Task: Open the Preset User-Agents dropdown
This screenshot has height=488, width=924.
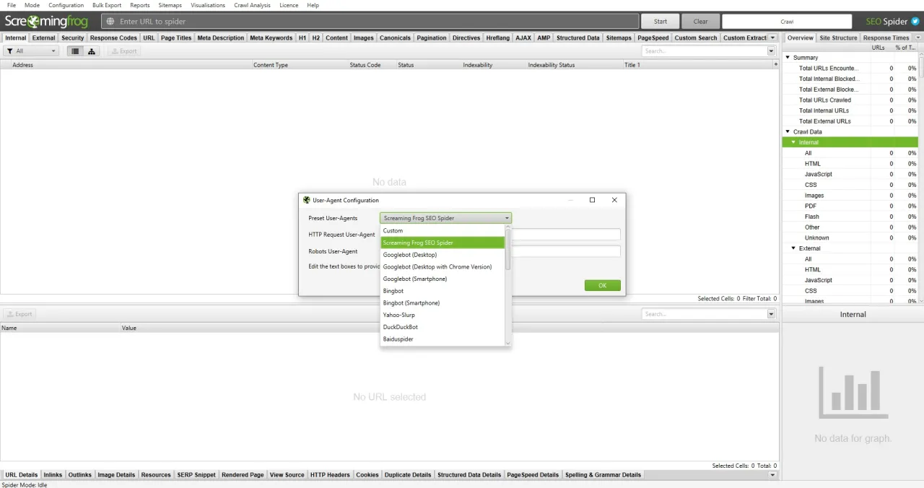Action: coord(506,218)
